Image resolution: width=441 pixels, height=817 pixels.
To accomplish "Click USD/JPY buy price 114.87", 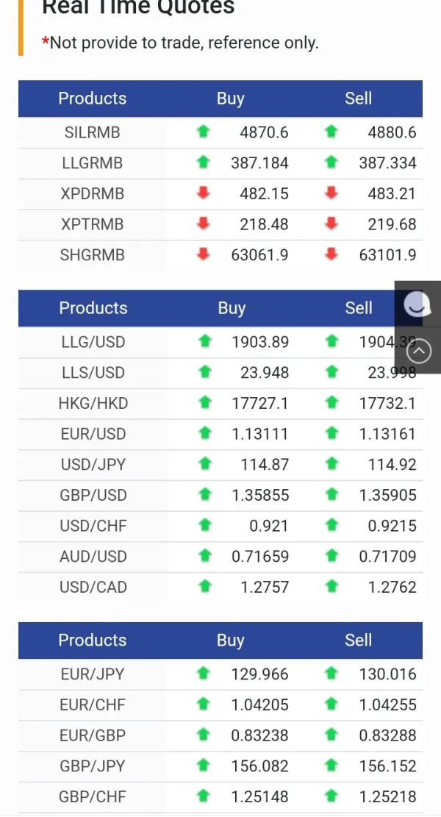I will (265, 465).
